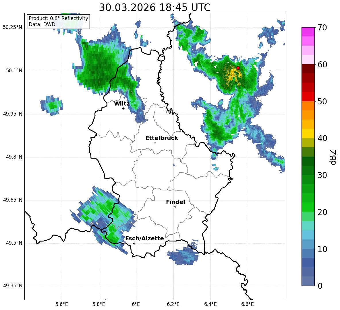
Task: Click the Ettelbruck location cross marker
Action: click(x=155, y=143)
